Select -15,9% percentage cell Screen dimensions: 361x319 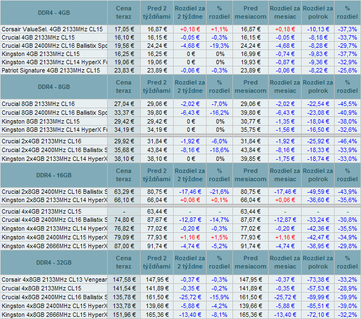click(x=219, y=297)
